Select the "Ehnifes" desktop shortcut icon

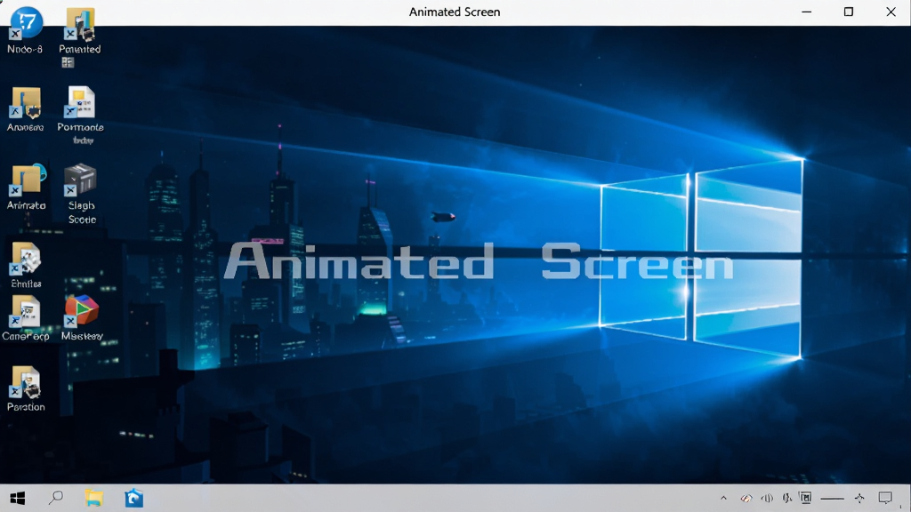[x=26, y=259]
